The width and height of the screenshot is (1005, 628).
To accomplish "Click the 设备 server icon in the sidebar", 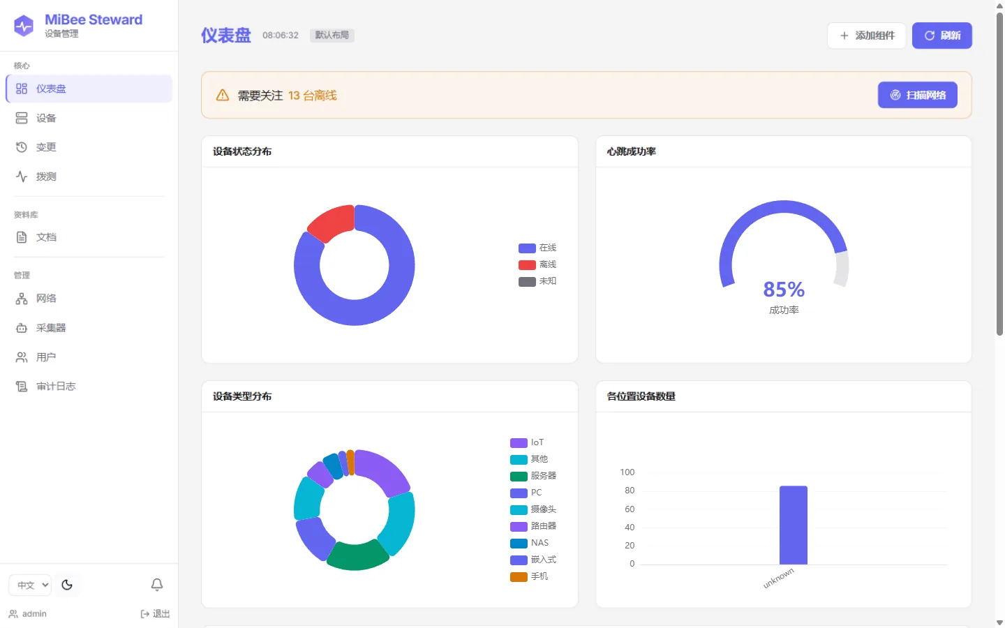I will [22, 118].
